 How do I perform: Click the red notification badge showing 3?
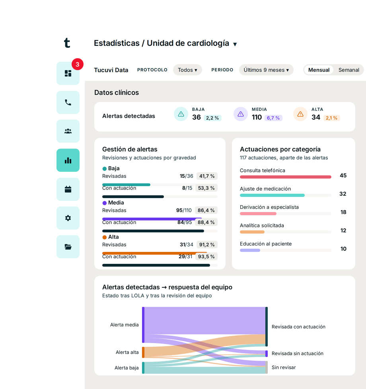[x=78, y=64]
